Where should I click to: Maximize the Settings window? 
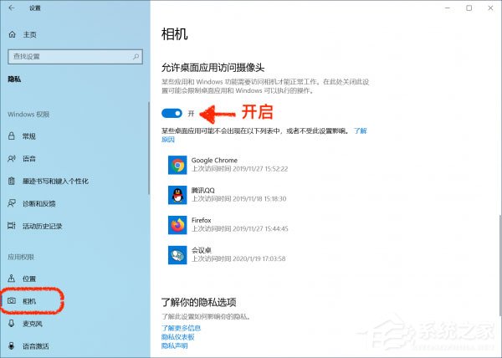coord(469,8)
